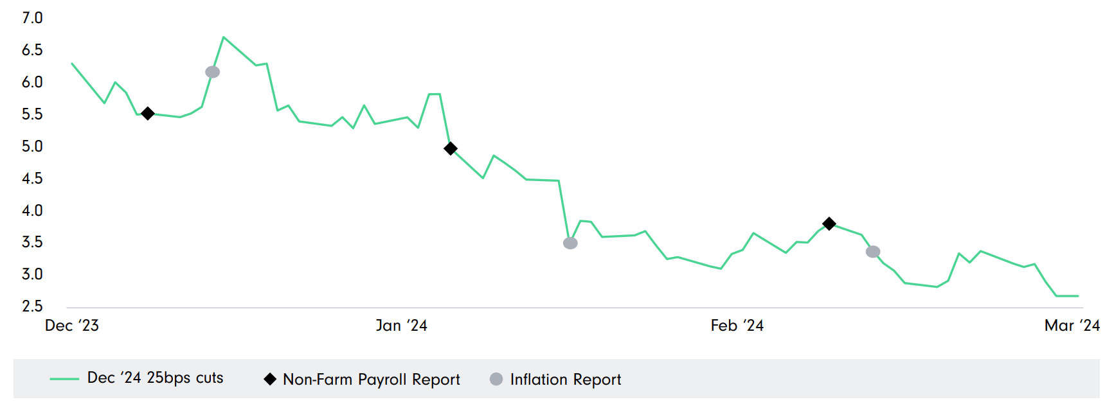Click the 7.0 y-axis value
The image size is (1114, 404).
pos(32,18)
